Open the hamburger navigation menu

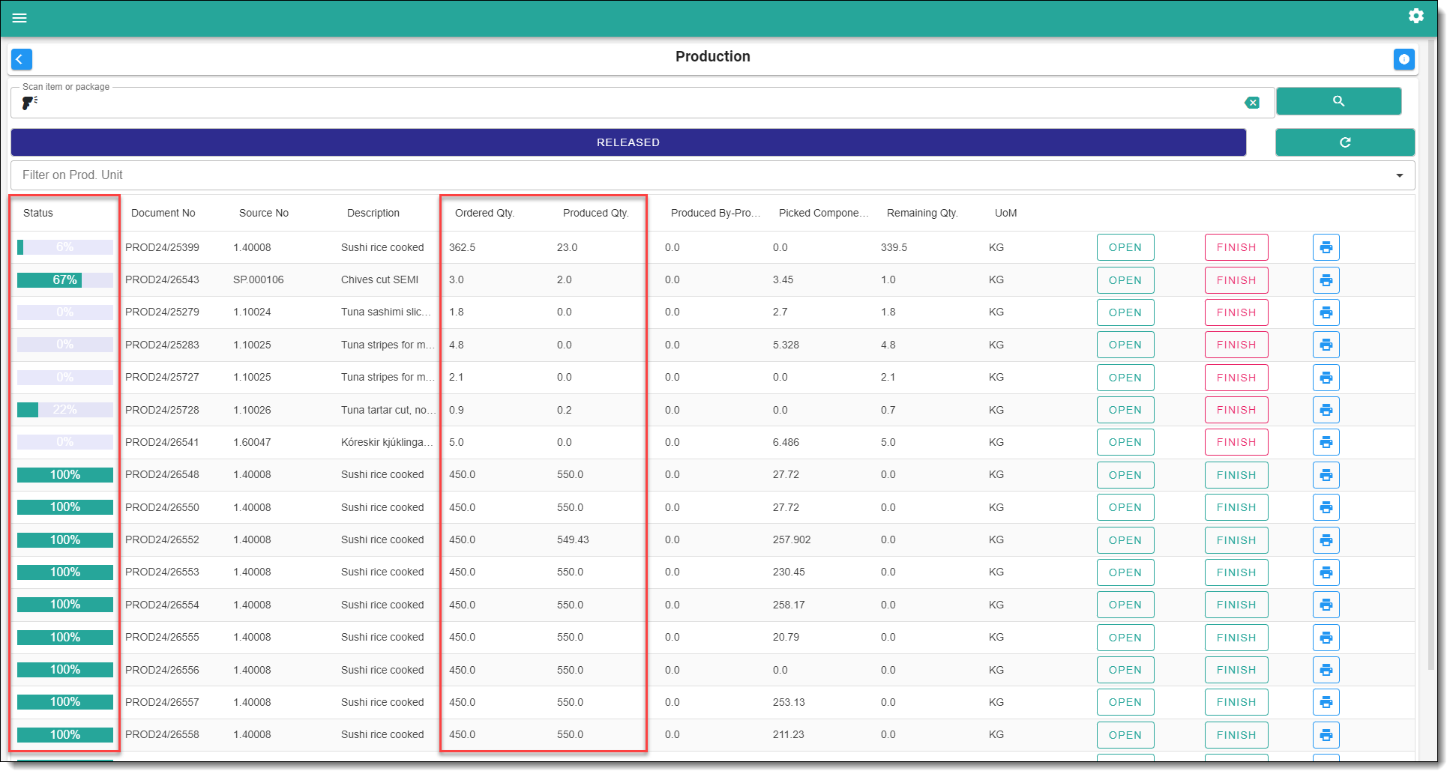click(x=19, y=18)
